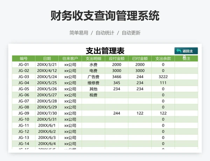Click remaining balance 3222
The height and width of the screenshot is (161, 210).
(163, 77)
